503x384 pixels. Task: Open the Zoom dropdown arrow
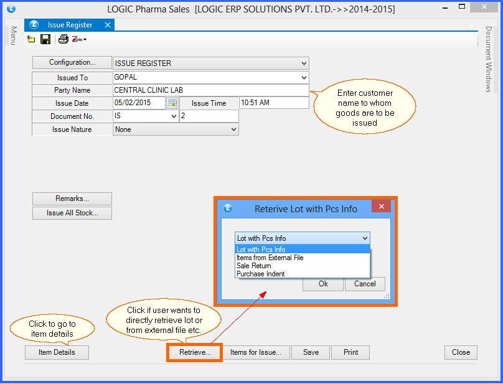[x=85, y=39]
